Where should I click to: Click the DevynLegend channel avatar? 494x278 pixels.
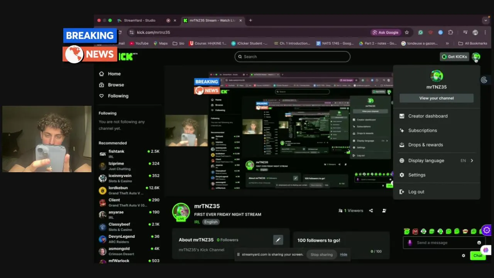pyautogui.click(x=102, y=239)
